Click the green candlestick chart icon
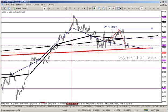 [x=94, y=8]
